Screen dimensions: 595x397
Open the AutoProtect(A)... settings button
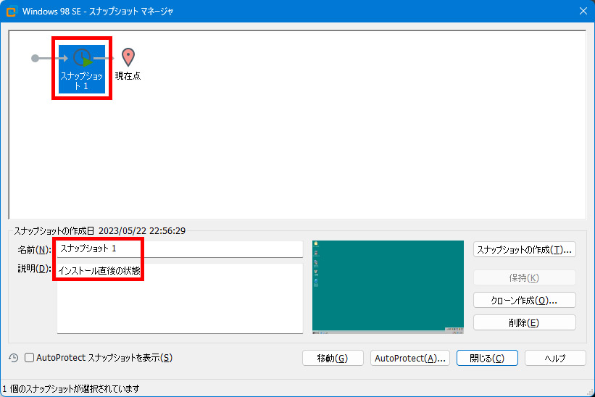tap(410, 358)
